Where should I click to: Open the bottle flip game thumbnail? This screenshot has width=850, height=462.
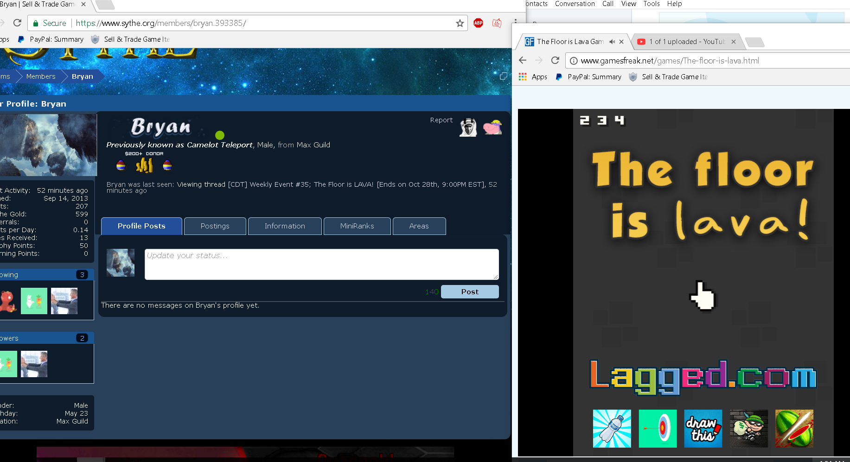point(612,429)
